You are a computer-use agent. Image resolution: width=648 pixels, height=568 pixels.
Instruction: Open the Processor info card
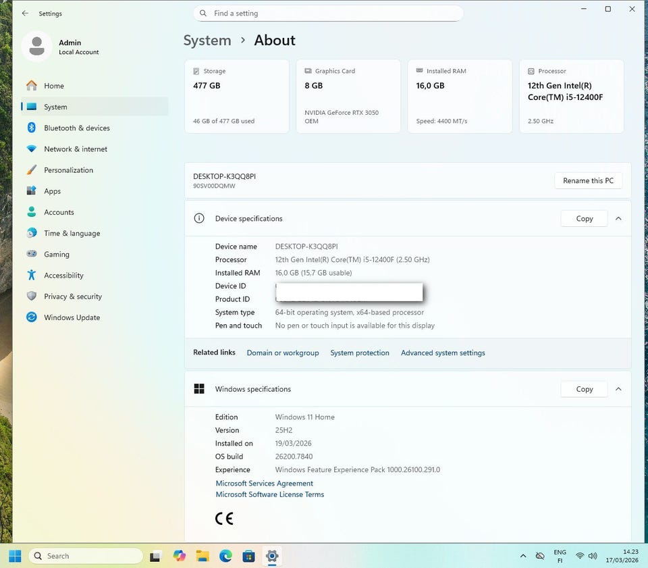[x=572, y=96]
